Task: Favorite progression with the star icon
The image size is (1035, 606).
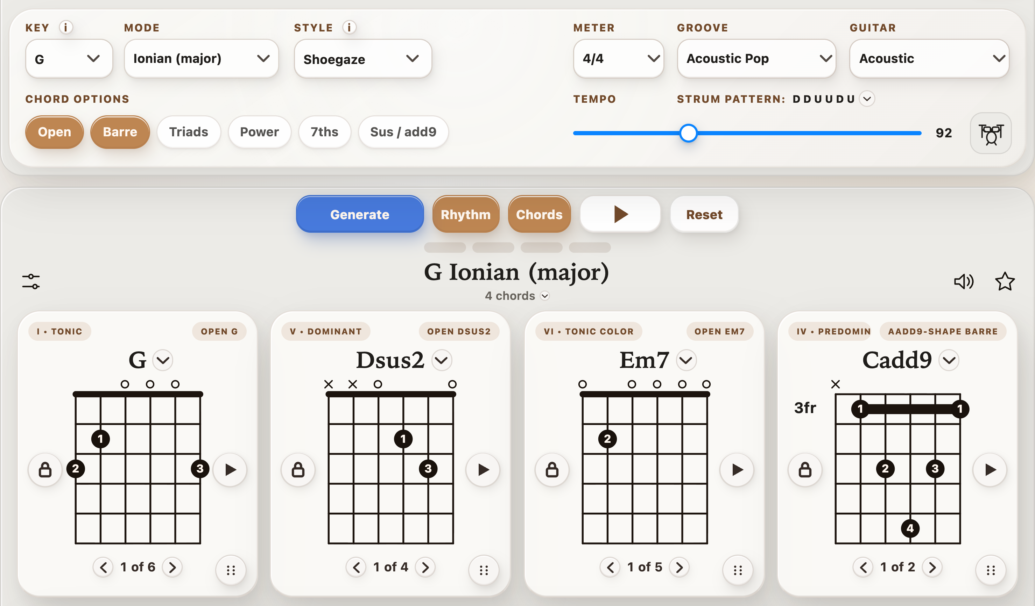Action: (x=1005, y=281)
